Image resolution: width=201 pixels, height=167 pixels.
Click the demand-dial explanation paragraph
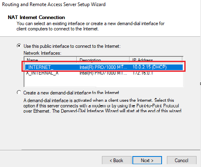tap(102, 106)
